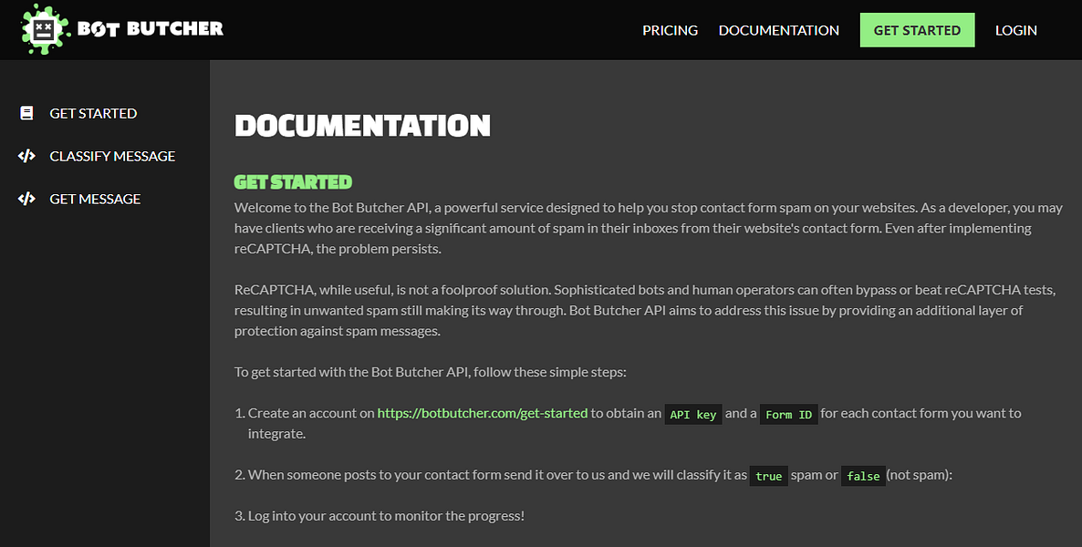Click step 3 'Log into your account' text
1082x547 pixels.
(x=386, y=516)
